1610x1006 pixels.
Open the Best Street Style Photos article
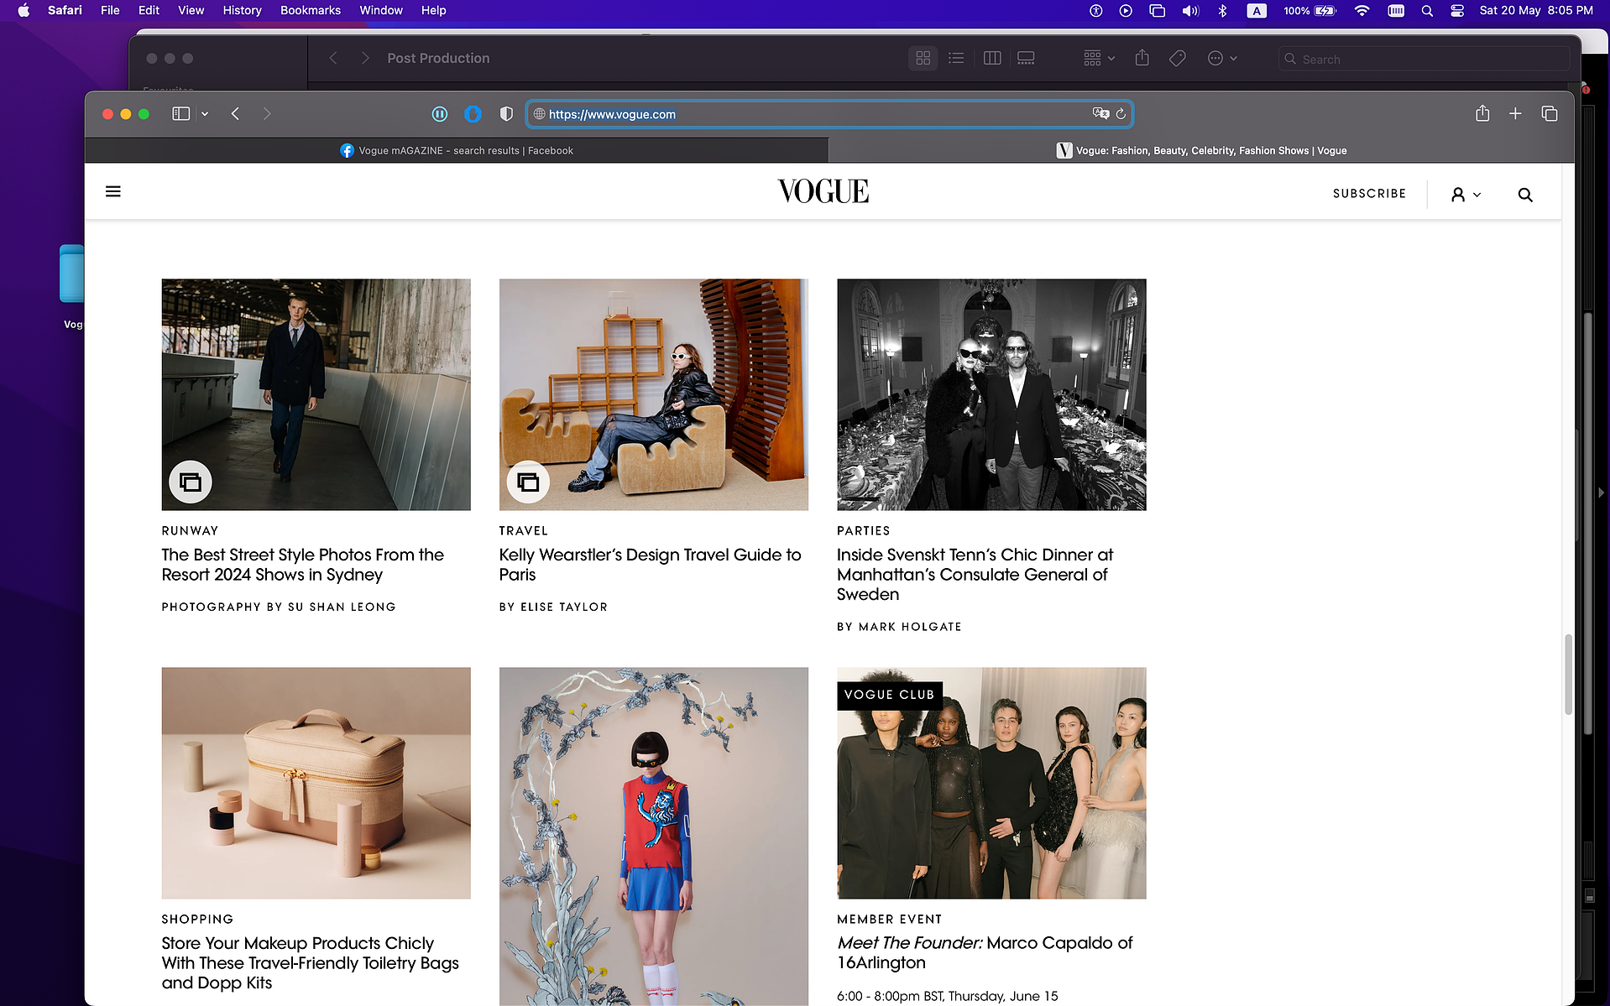point(303,565)
